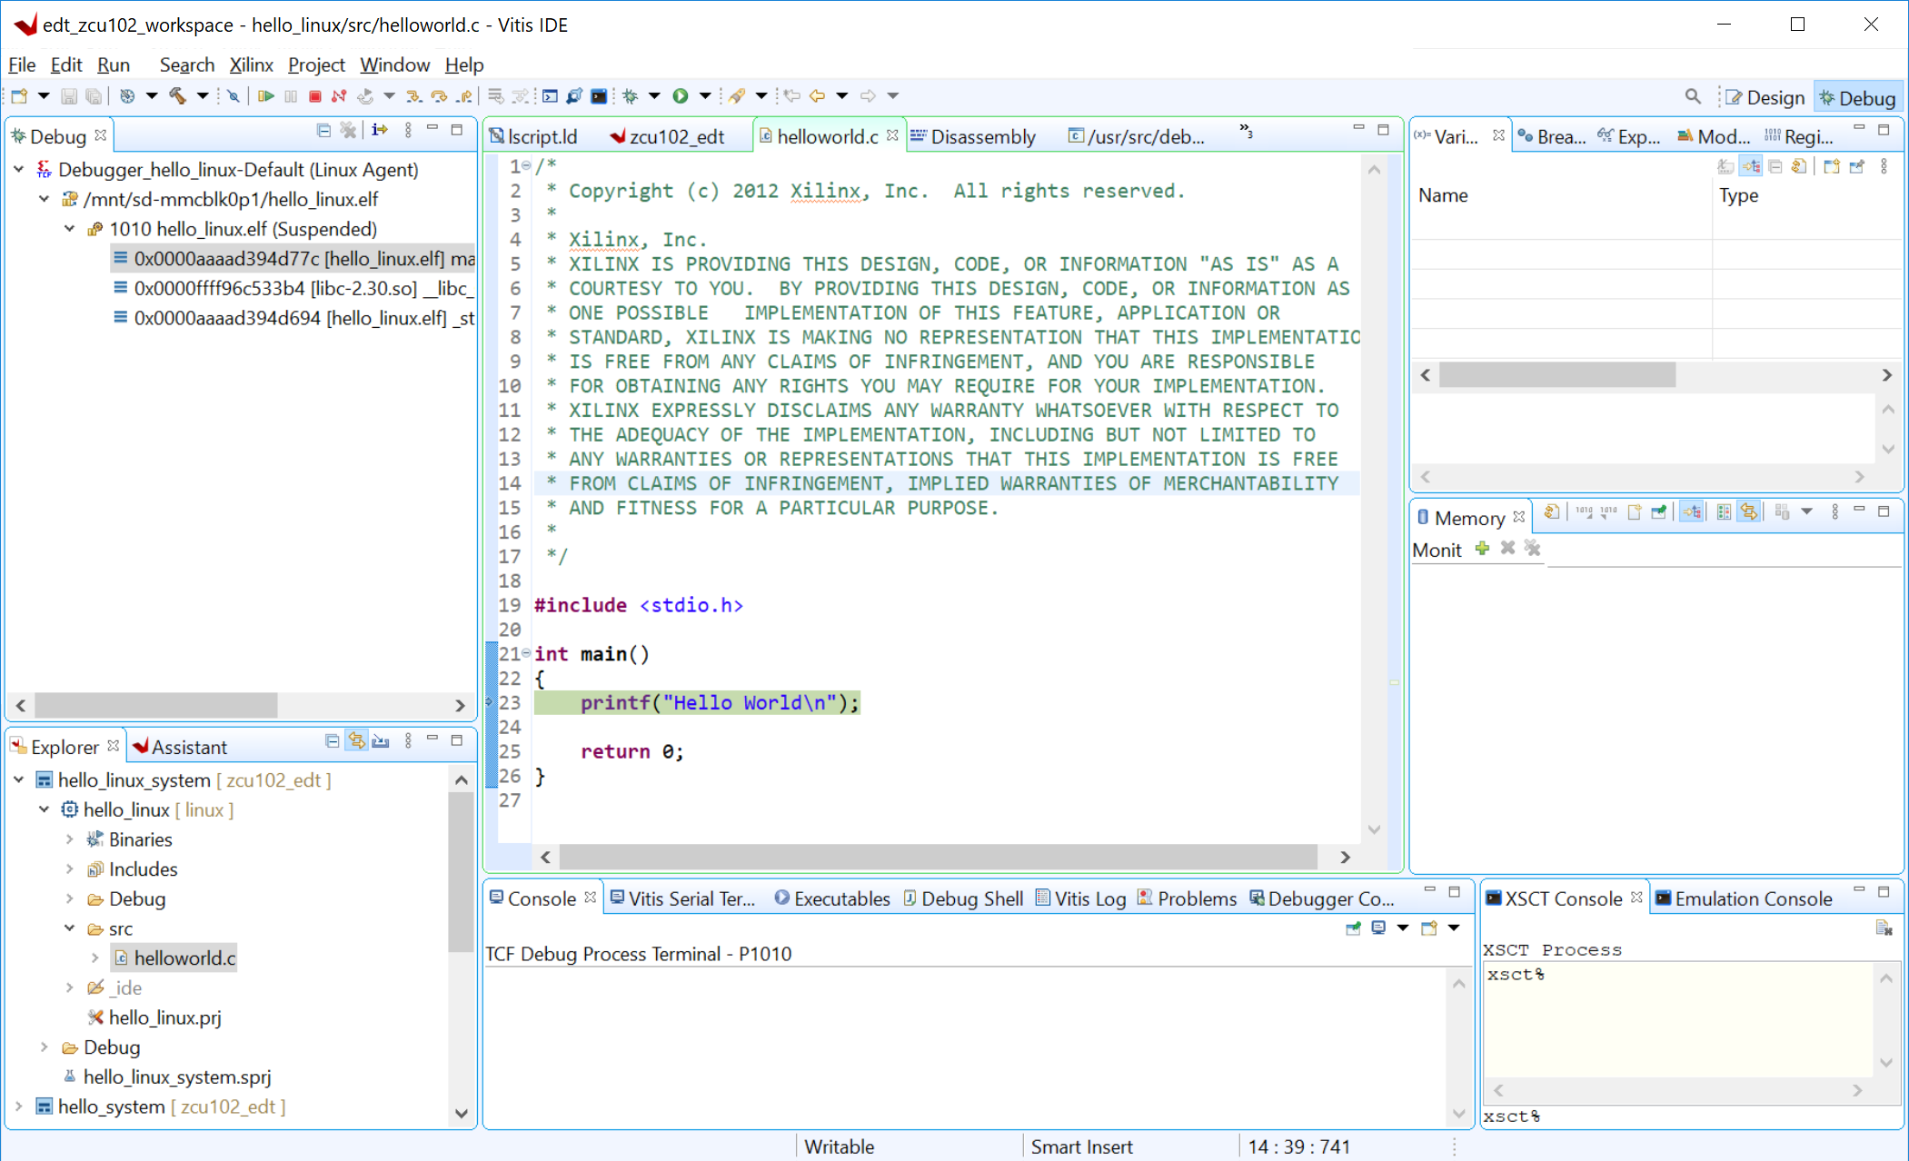Viewport: 1909px width, 1161px height.
Task: Click the Step Into toolbar icon
Action: point(413,96)
